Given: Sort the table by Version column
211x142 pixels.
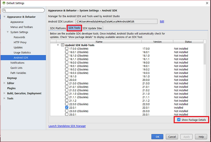Looking at the screenshot, I should pyautogui.click(x=157, y=41).
